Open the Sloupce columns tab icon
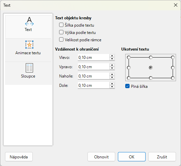181x166 pixels. tap(29, 68)
